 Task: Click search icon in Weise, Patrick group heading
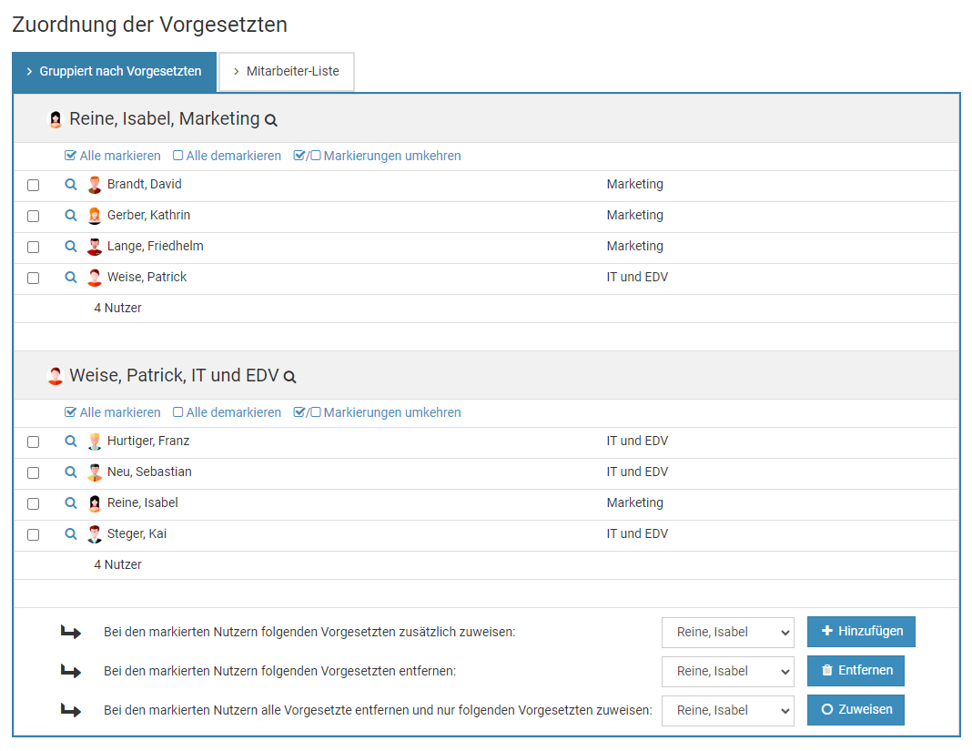point(289,377)
